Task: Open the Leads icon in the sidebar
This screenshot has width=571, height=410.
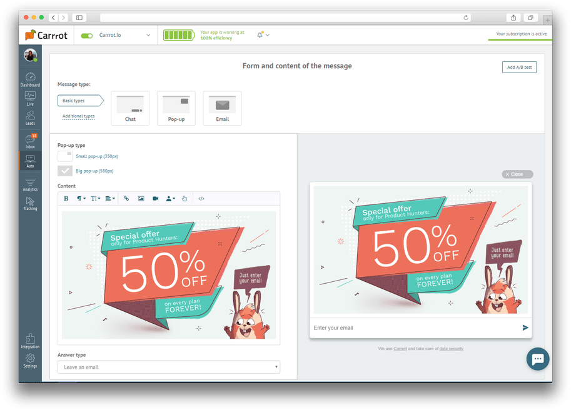Action: click(x=30, y=118)
